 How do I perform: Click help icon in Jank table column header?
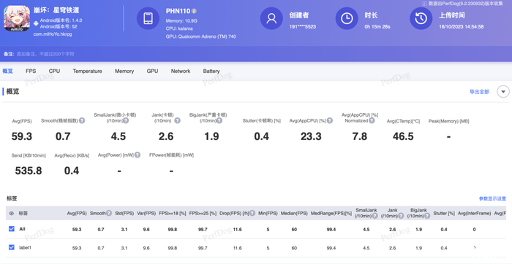click(x=401, y=216)
